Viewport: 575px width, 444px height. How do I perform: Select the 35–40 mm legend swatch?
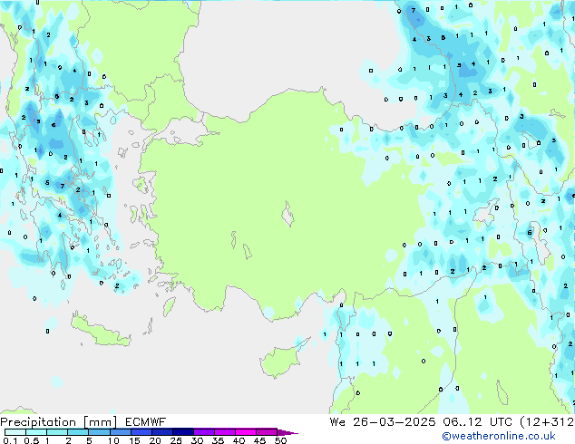point(224,432)
